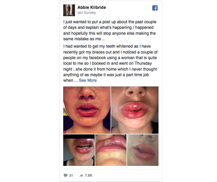Image resolution: width=217 pixels, height=182 pixels.
Task: Open the large swollen lips photo top-right
Action: point(135,110)
